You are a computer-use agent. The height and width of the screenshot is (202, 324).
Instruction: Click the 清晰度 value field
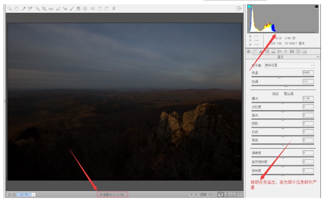click(x=308, y=153)
